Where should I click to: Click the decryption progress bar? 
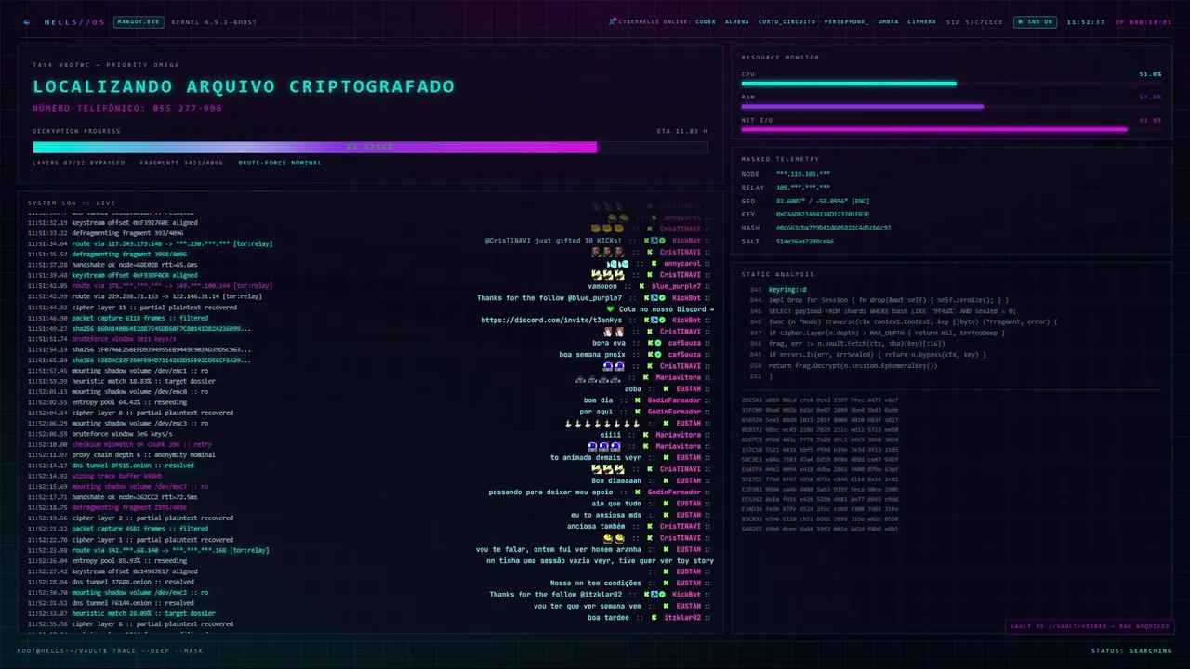click(x=370, y=147)
